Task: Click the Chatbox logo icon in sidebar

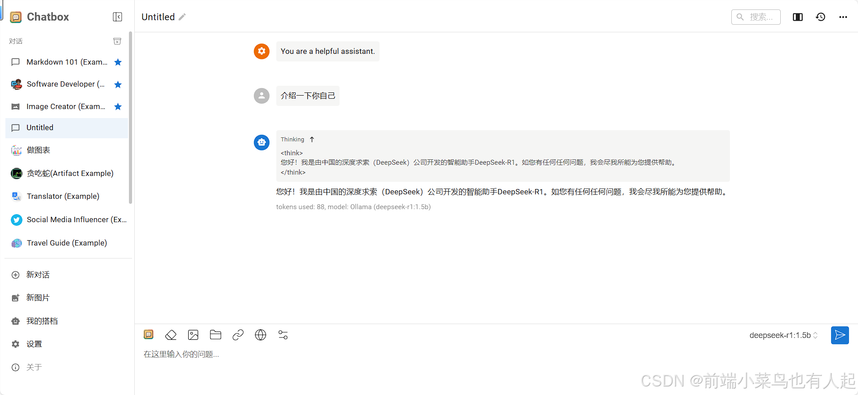Action: tap(16, 17)
